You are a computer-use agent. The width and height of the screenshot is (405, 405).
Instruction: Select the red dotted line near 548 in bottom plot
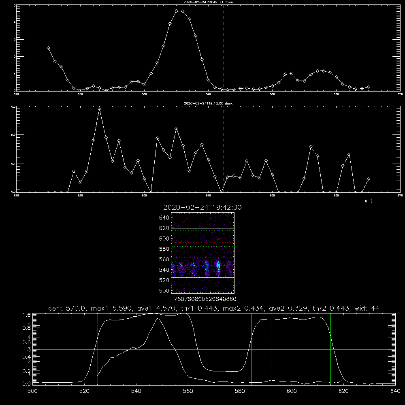tap(157, 349)
